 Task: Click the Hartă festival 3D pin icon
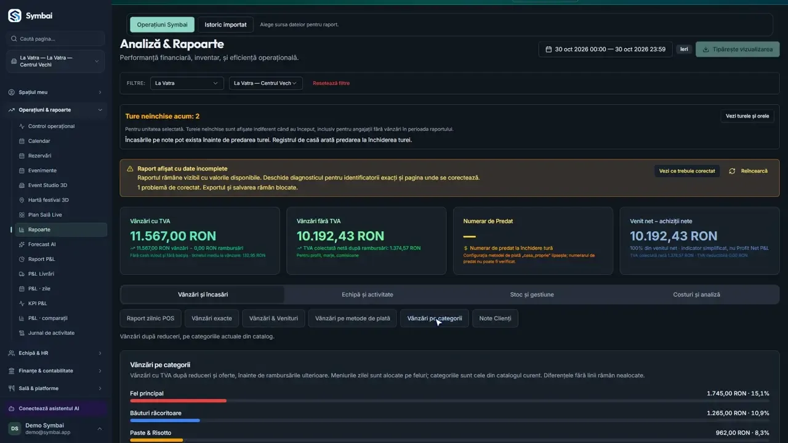point(22,200)
